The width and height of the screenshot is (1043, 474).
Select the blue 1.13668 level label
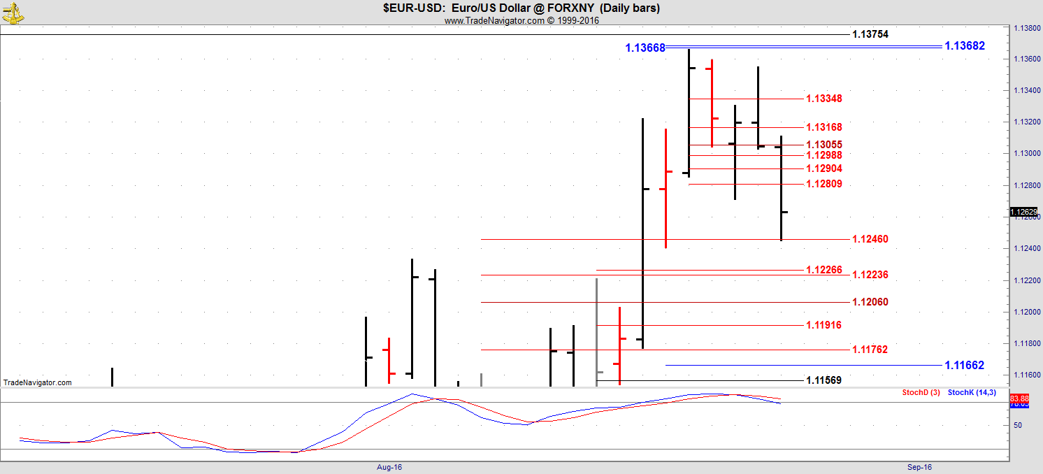[x=645, y=48]
